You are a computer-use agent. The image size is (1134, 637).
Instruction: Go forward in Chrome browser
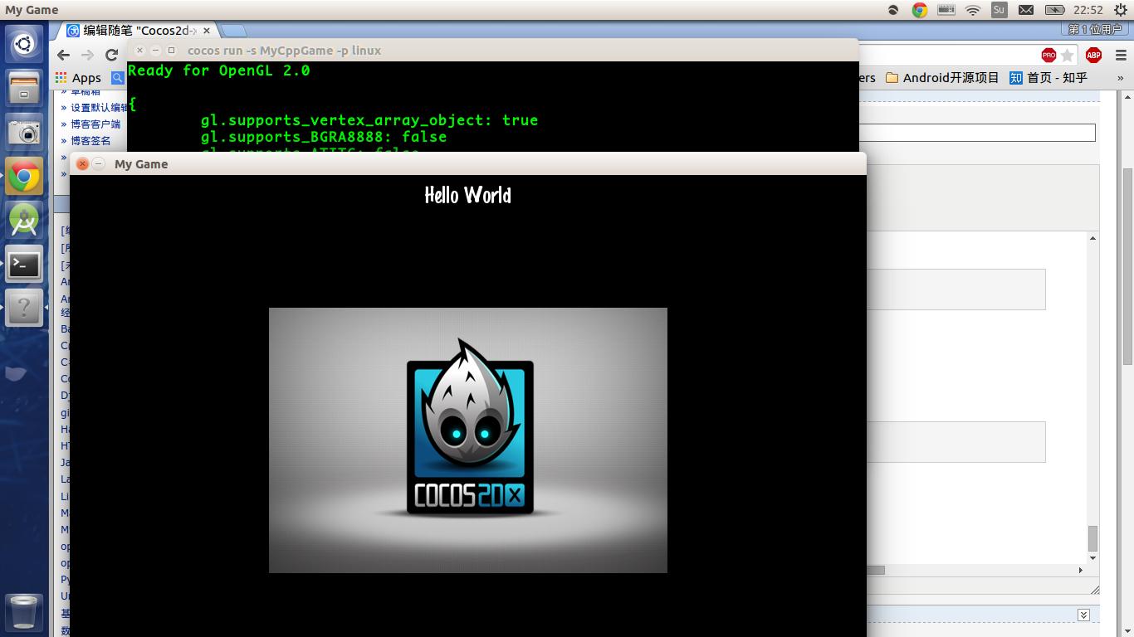(87, 55)
